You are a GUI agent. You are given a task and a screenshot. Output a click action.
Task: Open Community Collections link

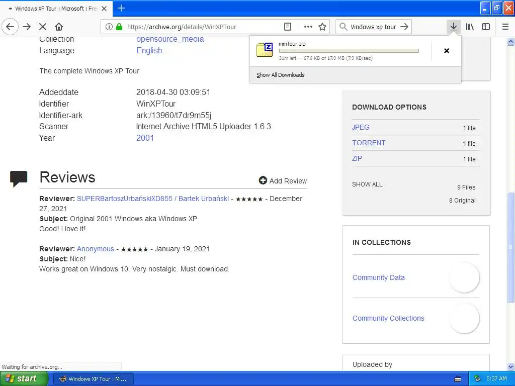(x=388, y=318)
